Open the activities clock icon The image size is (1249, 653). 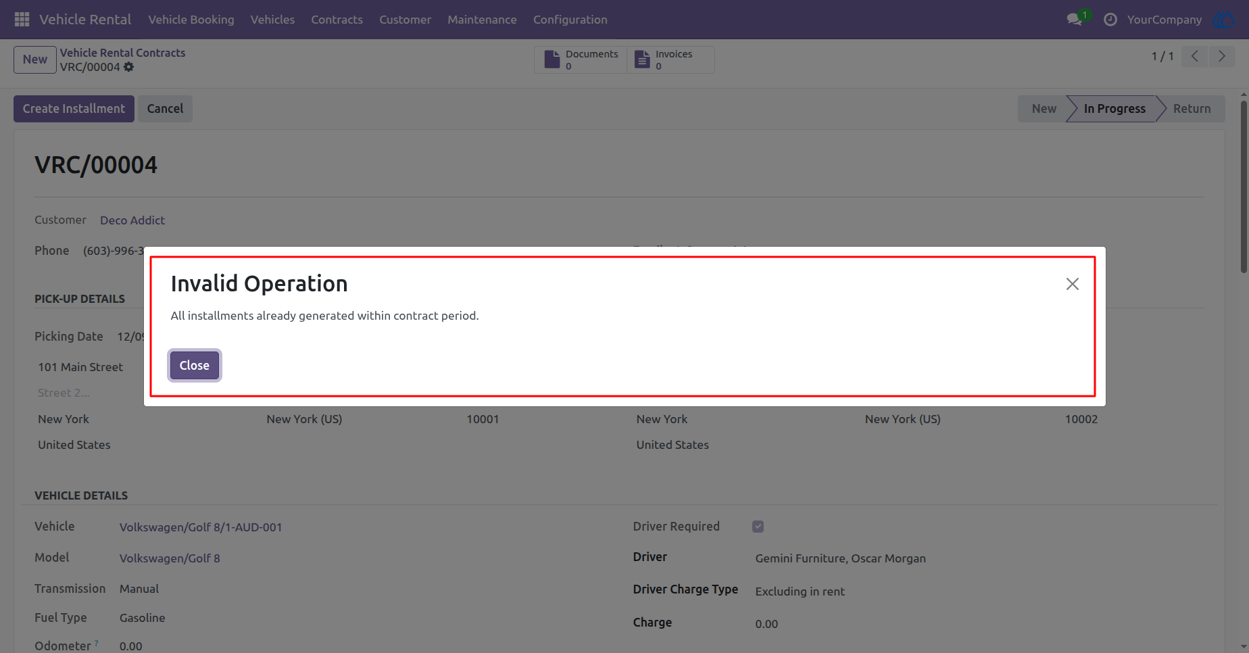tap(1110, 20)
